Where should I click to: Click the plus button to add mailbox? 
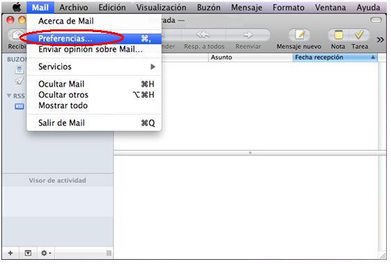click(10, 253)
